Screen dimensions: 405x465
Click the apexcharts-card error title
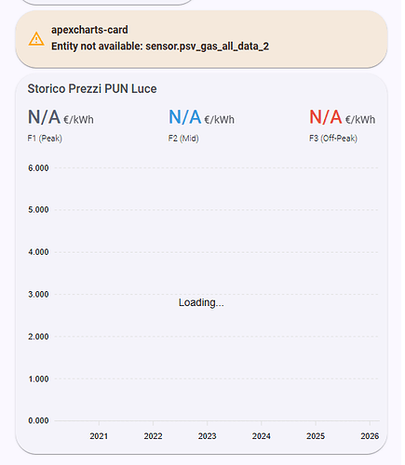tap(89, 30)
